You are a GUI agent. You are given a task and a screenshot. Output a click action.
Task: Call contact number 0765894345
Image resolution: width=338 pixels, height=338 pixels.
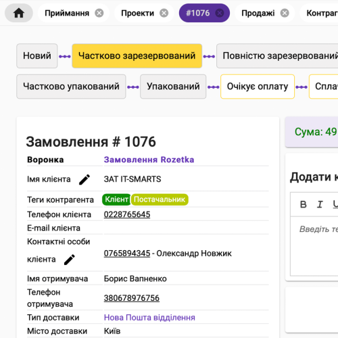[x=127, y=254]
